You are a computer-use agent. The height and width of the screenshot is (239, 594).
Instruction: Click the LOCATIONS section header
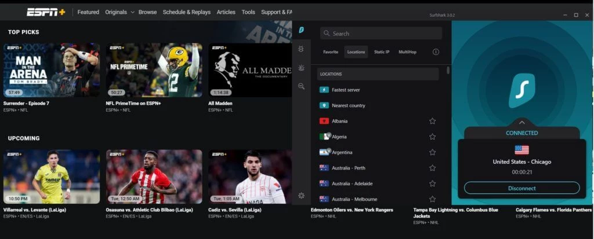point(378,74)
